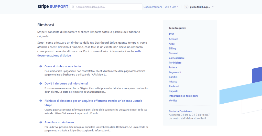This screenshot has height=136, width=262.
Task: Select the Account topic
Action: point(173,39)
